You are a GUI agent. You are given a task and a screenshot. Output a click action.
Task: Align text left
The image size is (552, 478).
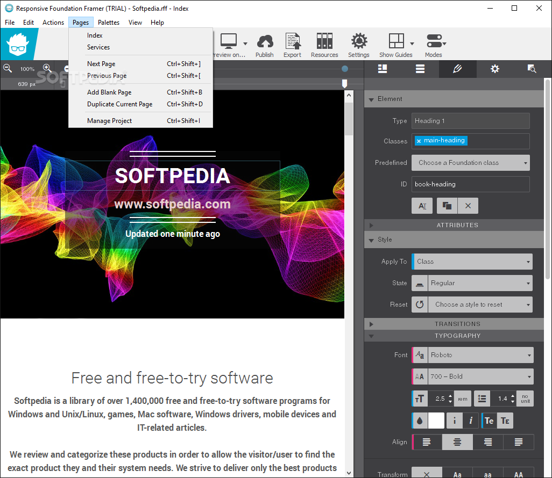[427, 442]
